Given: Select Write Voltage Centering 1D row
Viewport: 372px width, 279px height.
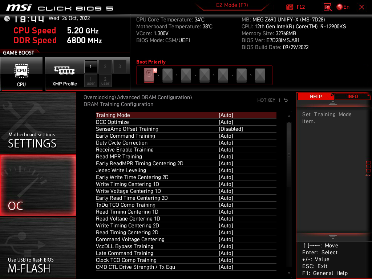Looking at the screenshot, I should (186, 191).
